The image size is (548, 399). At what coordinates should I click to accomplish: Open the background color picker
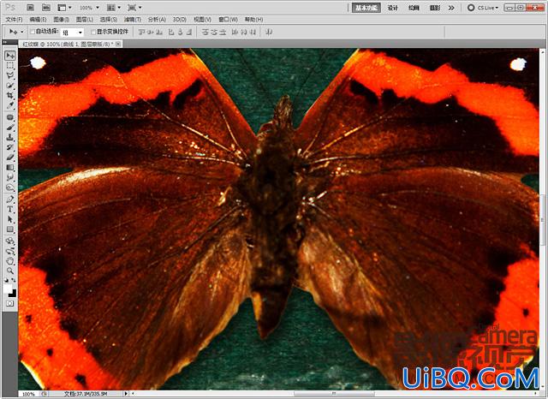(13, 293)
